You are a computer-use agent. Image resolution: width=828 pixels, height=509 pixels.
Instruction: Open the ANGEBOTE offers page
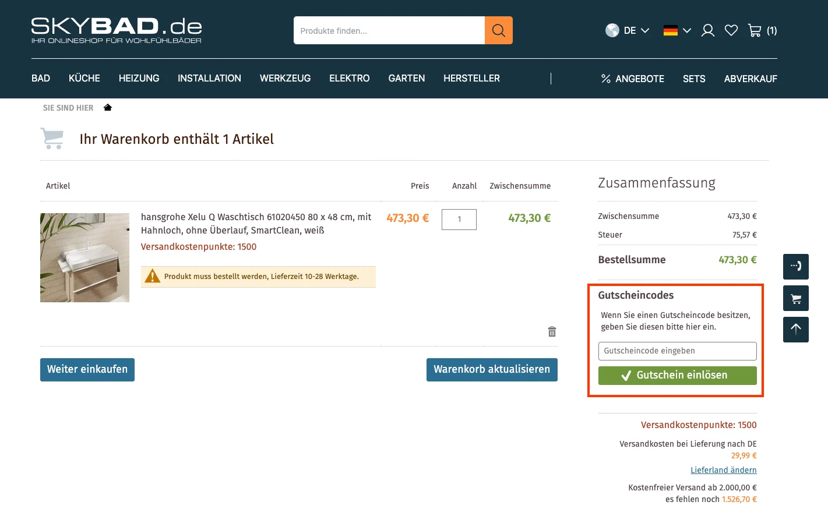[x=640, y=79]
